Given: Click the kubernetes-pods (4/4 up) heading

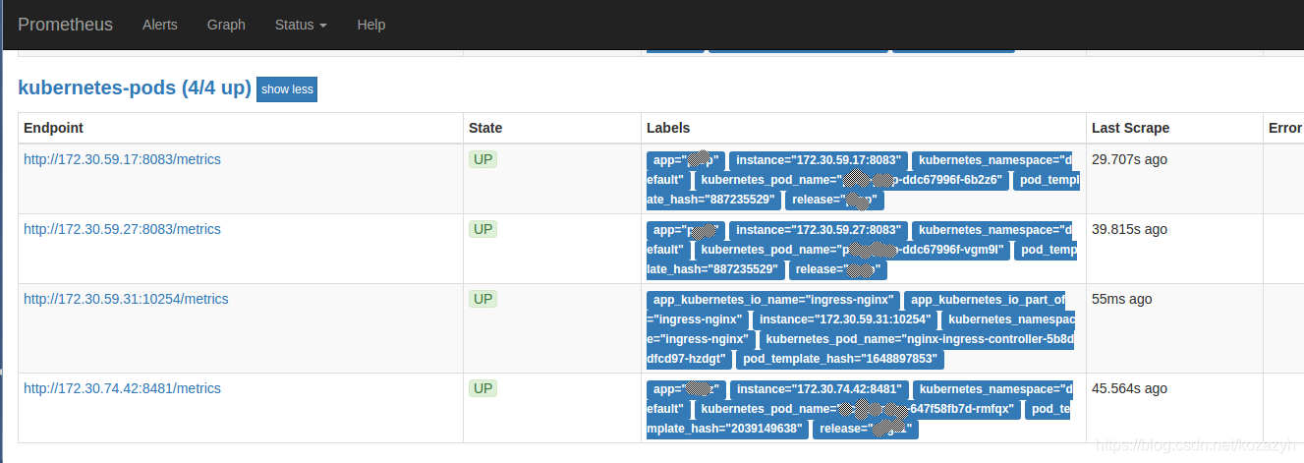Looking at the screenshot, I should [x=135, y=87].
